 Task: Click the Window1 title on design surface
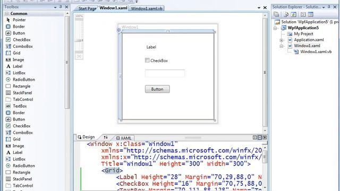coord(130,27)
